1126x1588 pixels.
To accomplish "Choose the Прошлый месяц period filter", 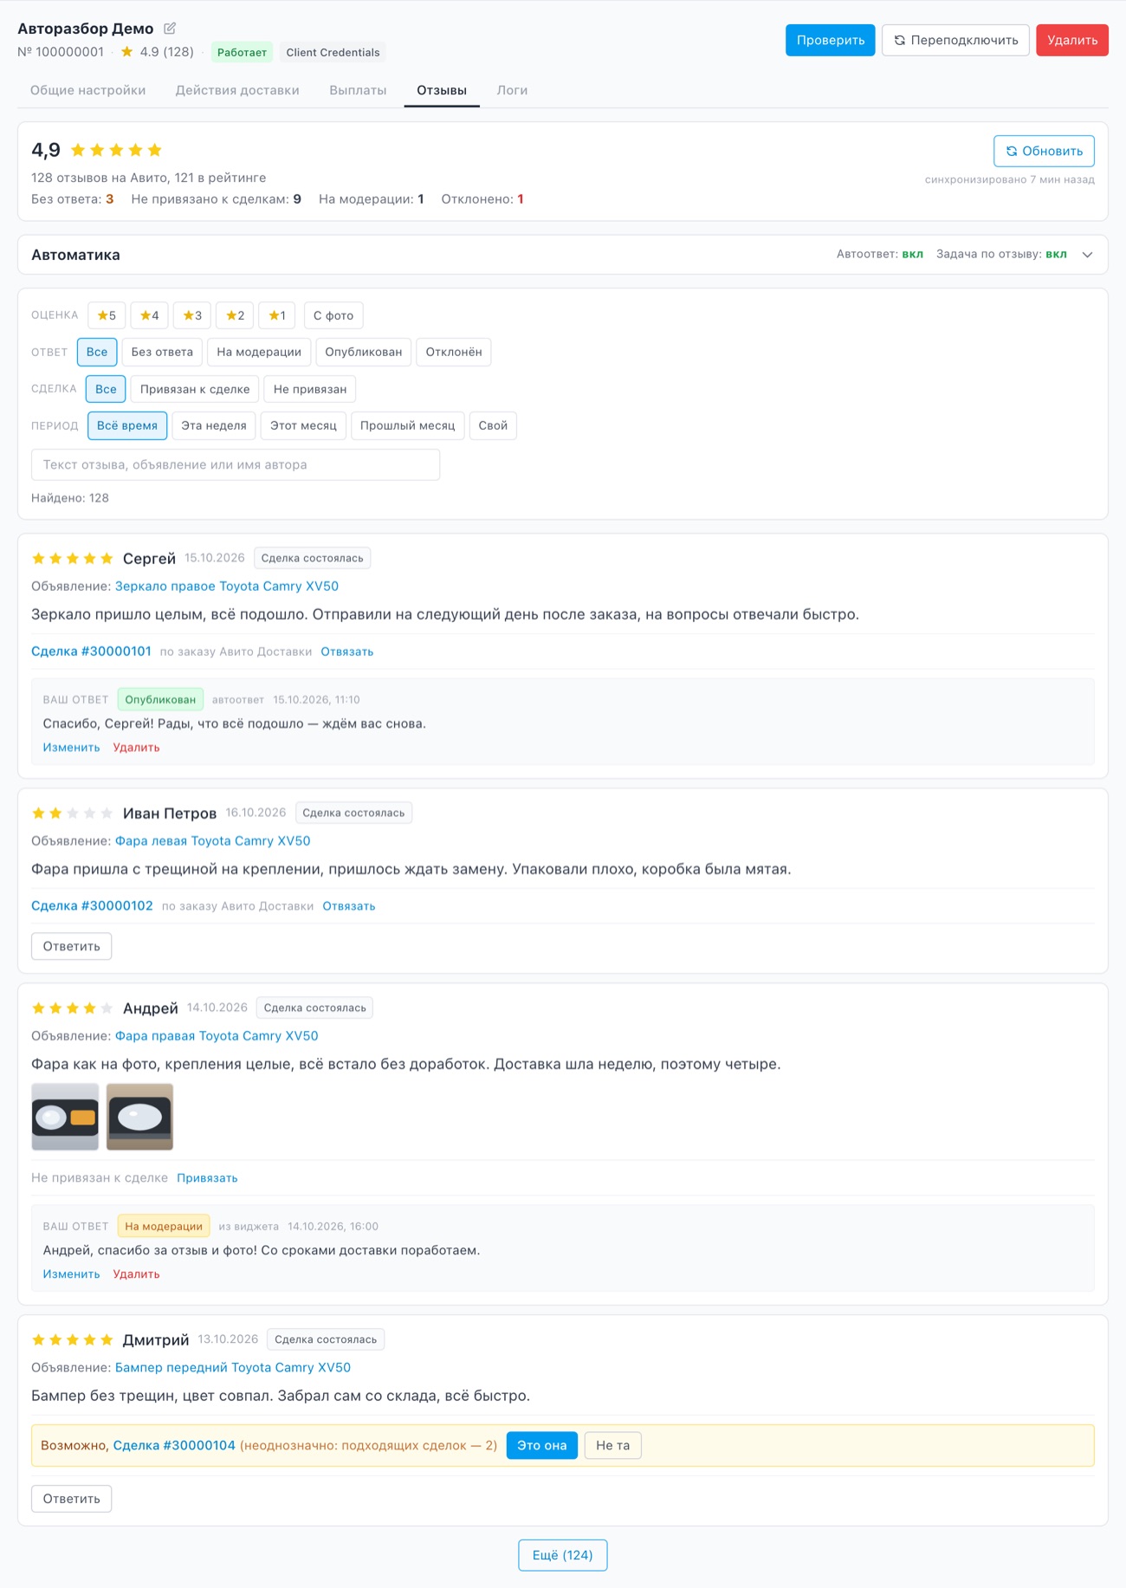I will [x=407, y=425].
